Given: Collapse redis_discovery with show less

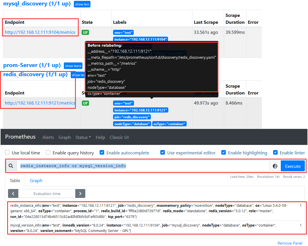Looking at the screenshot, I should pyautogui.click(x=78, y=75).
